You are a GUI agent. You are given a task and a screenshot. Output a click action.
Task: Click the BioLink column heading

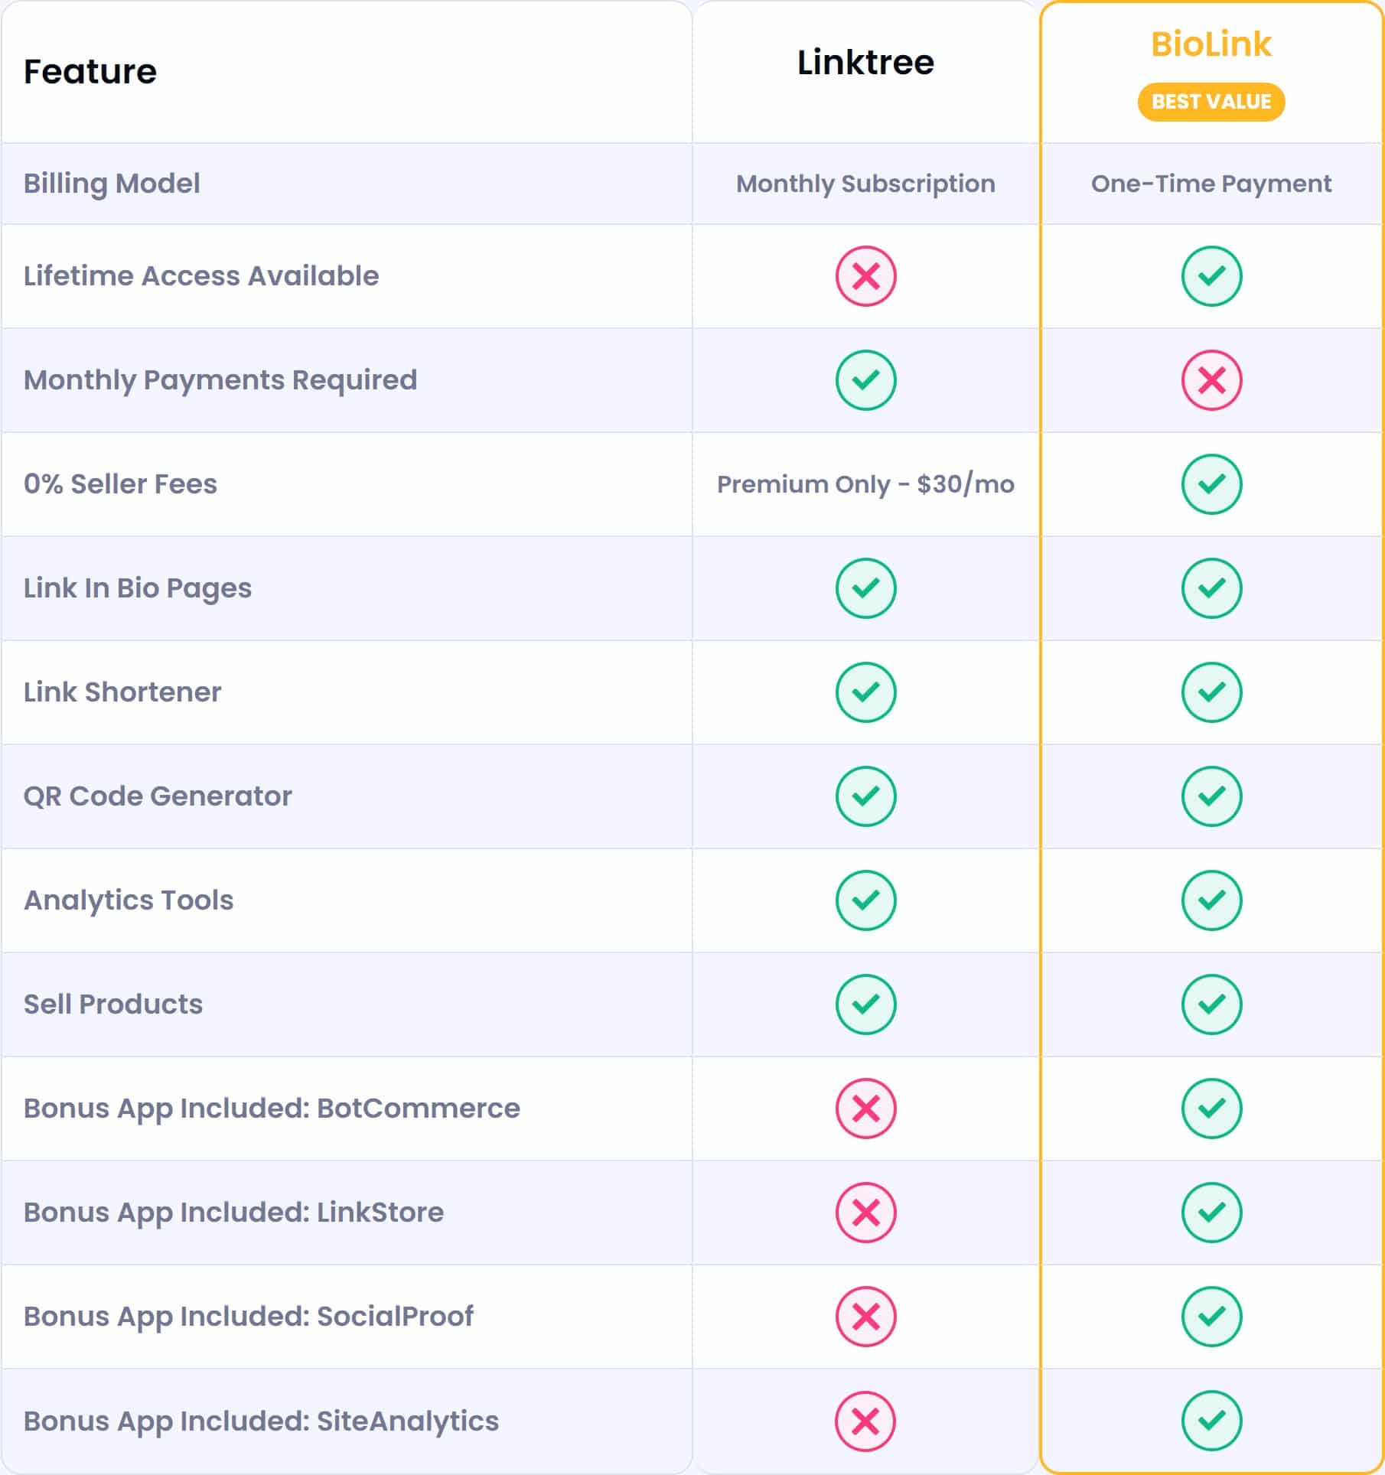[1211, 44]
